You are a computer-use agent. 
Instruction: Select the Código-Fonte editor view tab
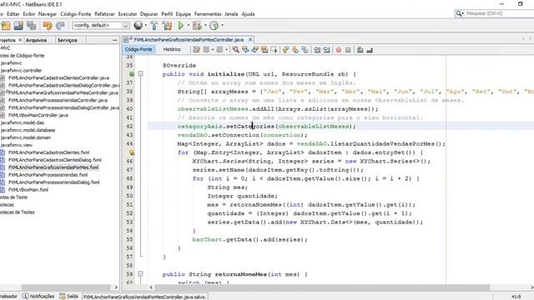coord(139,49)
